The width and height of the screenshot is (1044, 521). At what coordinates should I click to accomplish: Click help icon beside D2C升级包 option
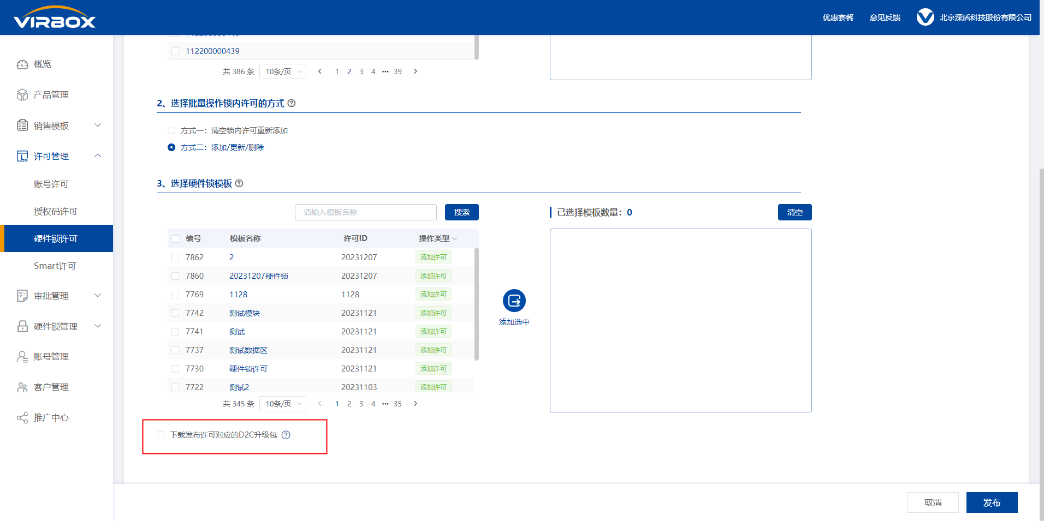286,435
